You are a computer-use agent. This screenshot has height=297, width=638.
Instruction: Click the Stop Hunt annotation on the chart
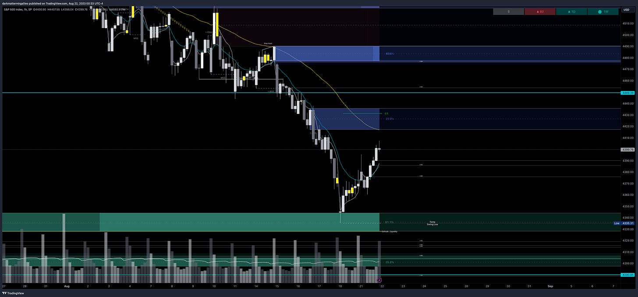(x=268, y=43)
